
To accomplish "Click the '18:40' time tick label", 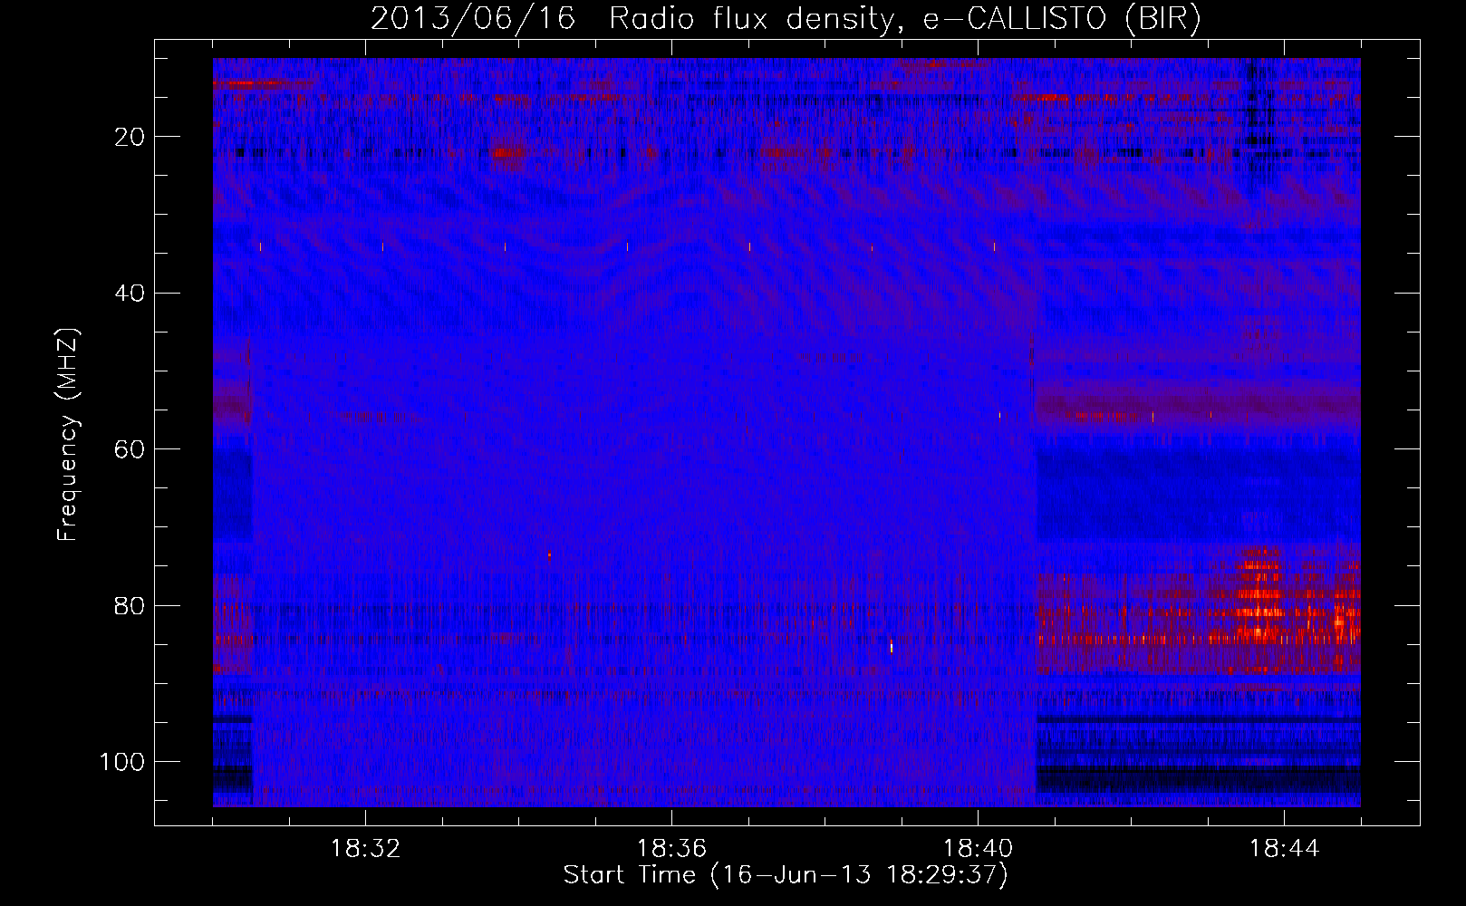I will click(x=978, y=849).
